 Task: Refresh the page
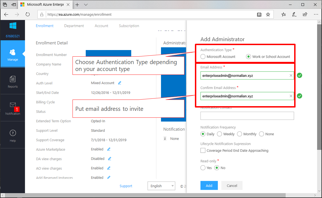pyautogui.click(x=28, y=15)
